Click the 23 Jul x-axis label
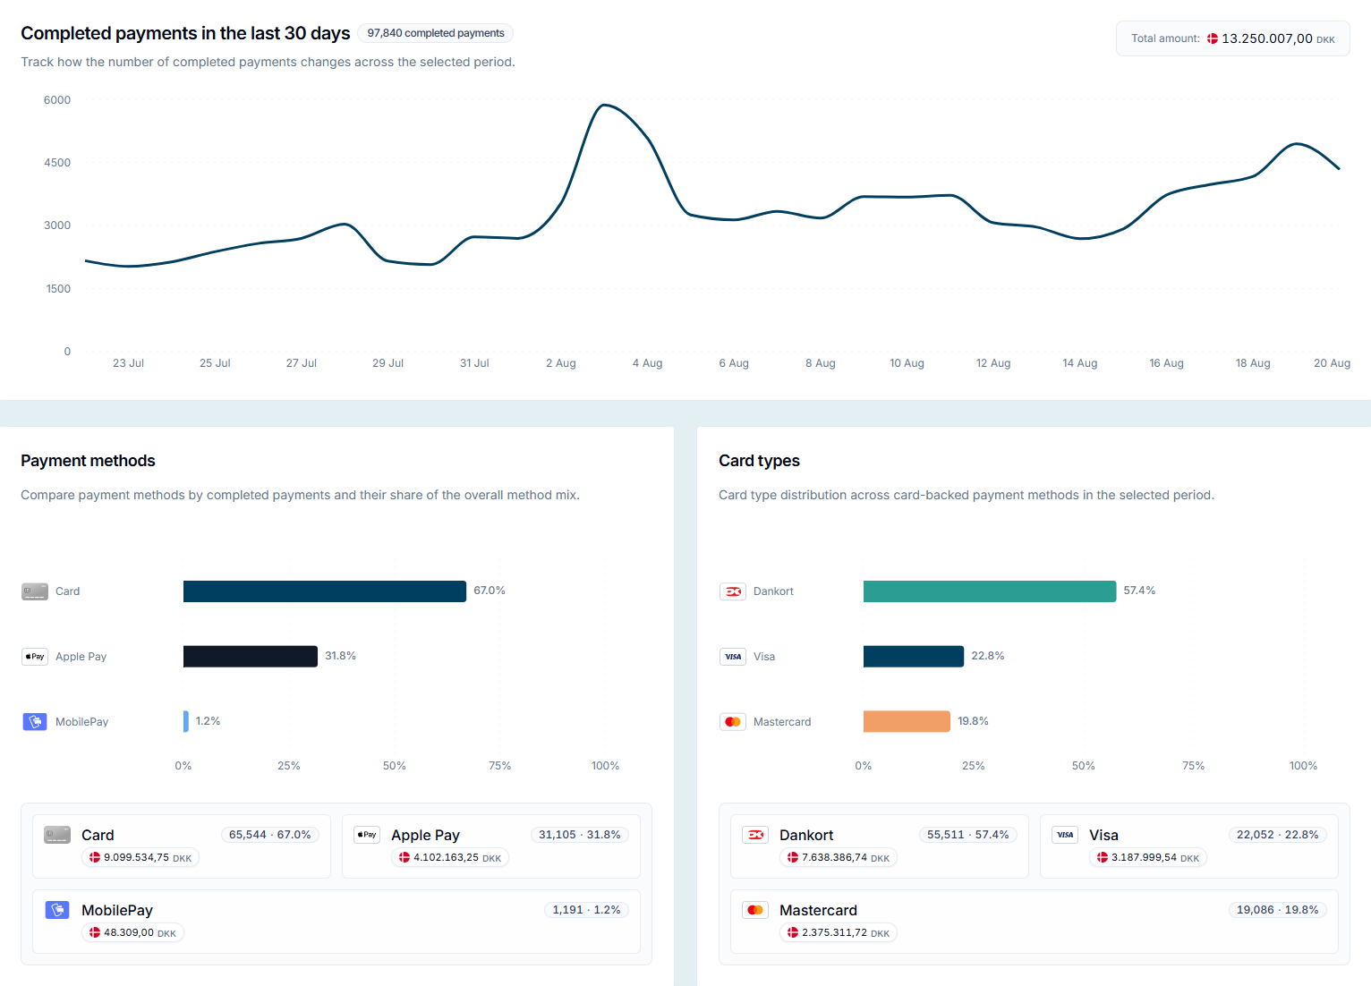Image resolution: width=1371 pixels, height=986 pixels. pyautogui.click(x=128, y=363)
